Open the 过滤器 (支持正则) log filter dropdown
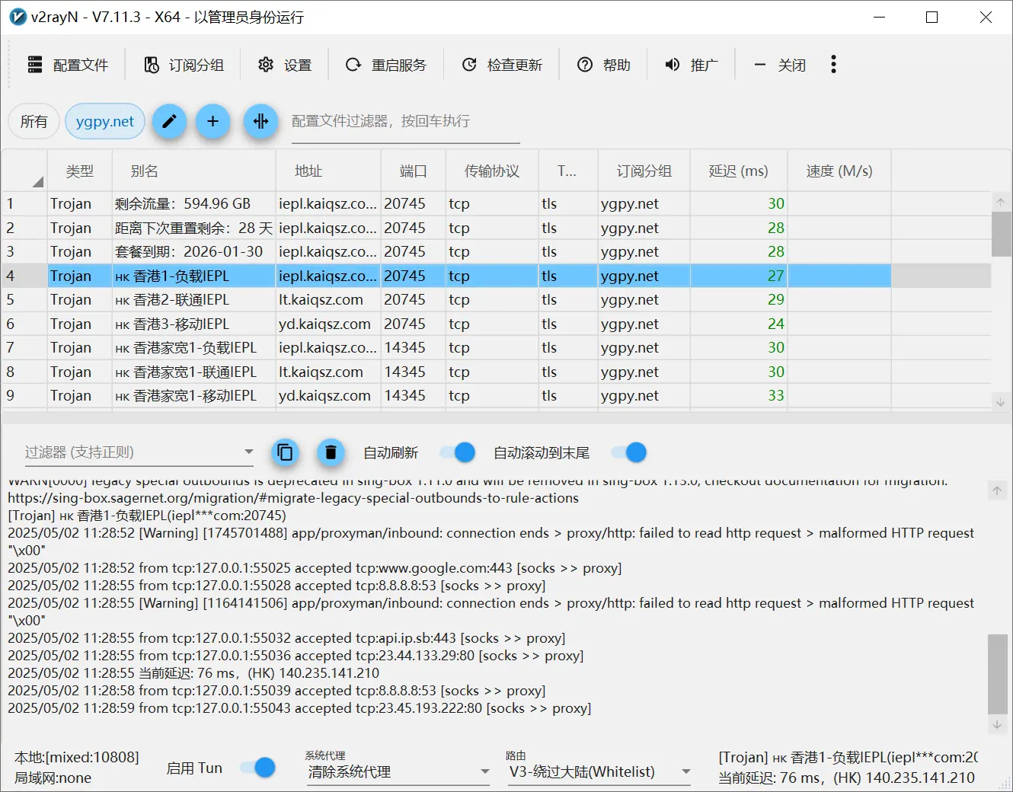 139,452
